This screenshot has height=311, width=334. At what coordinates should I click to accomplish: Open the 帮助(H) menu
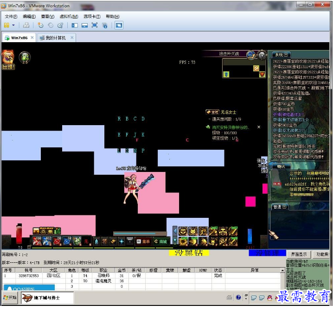112,16
